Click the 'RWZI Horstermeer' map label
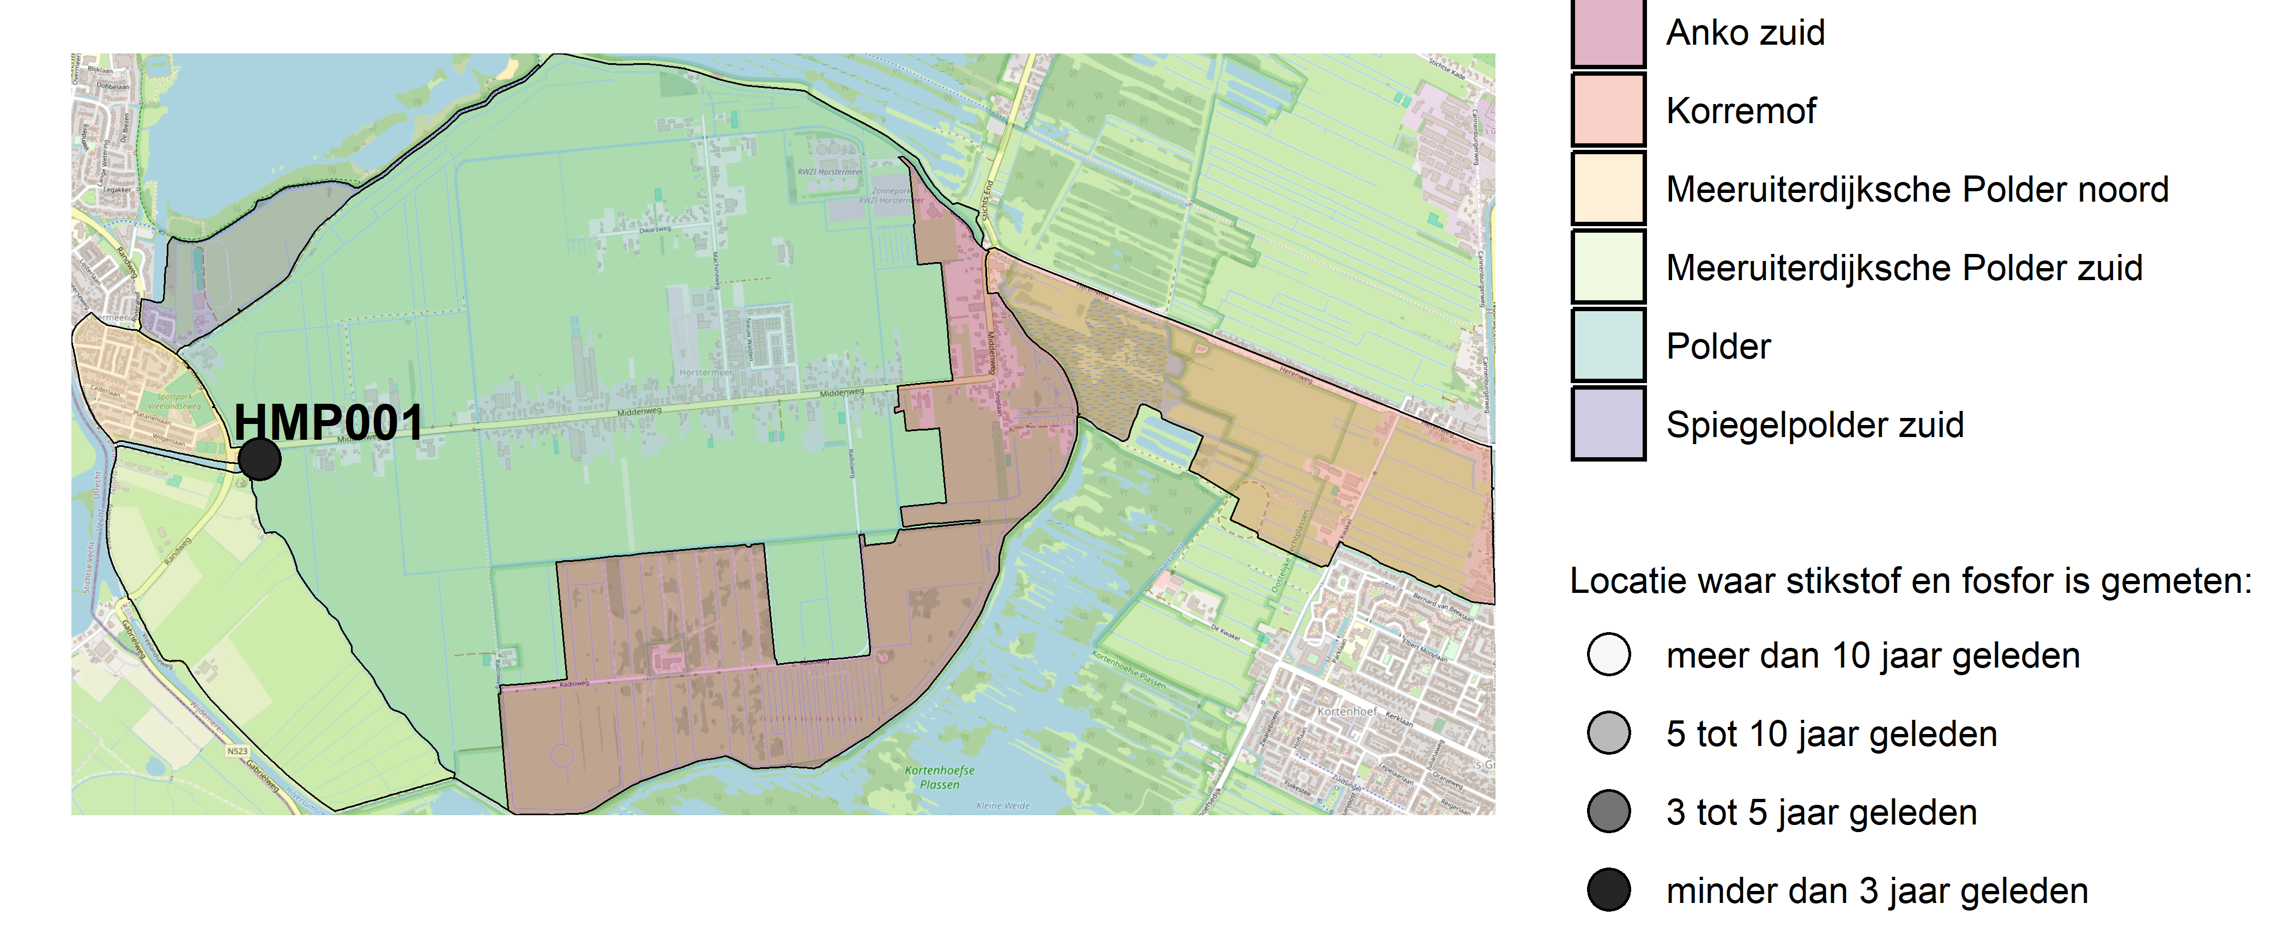 click(830, 172)
